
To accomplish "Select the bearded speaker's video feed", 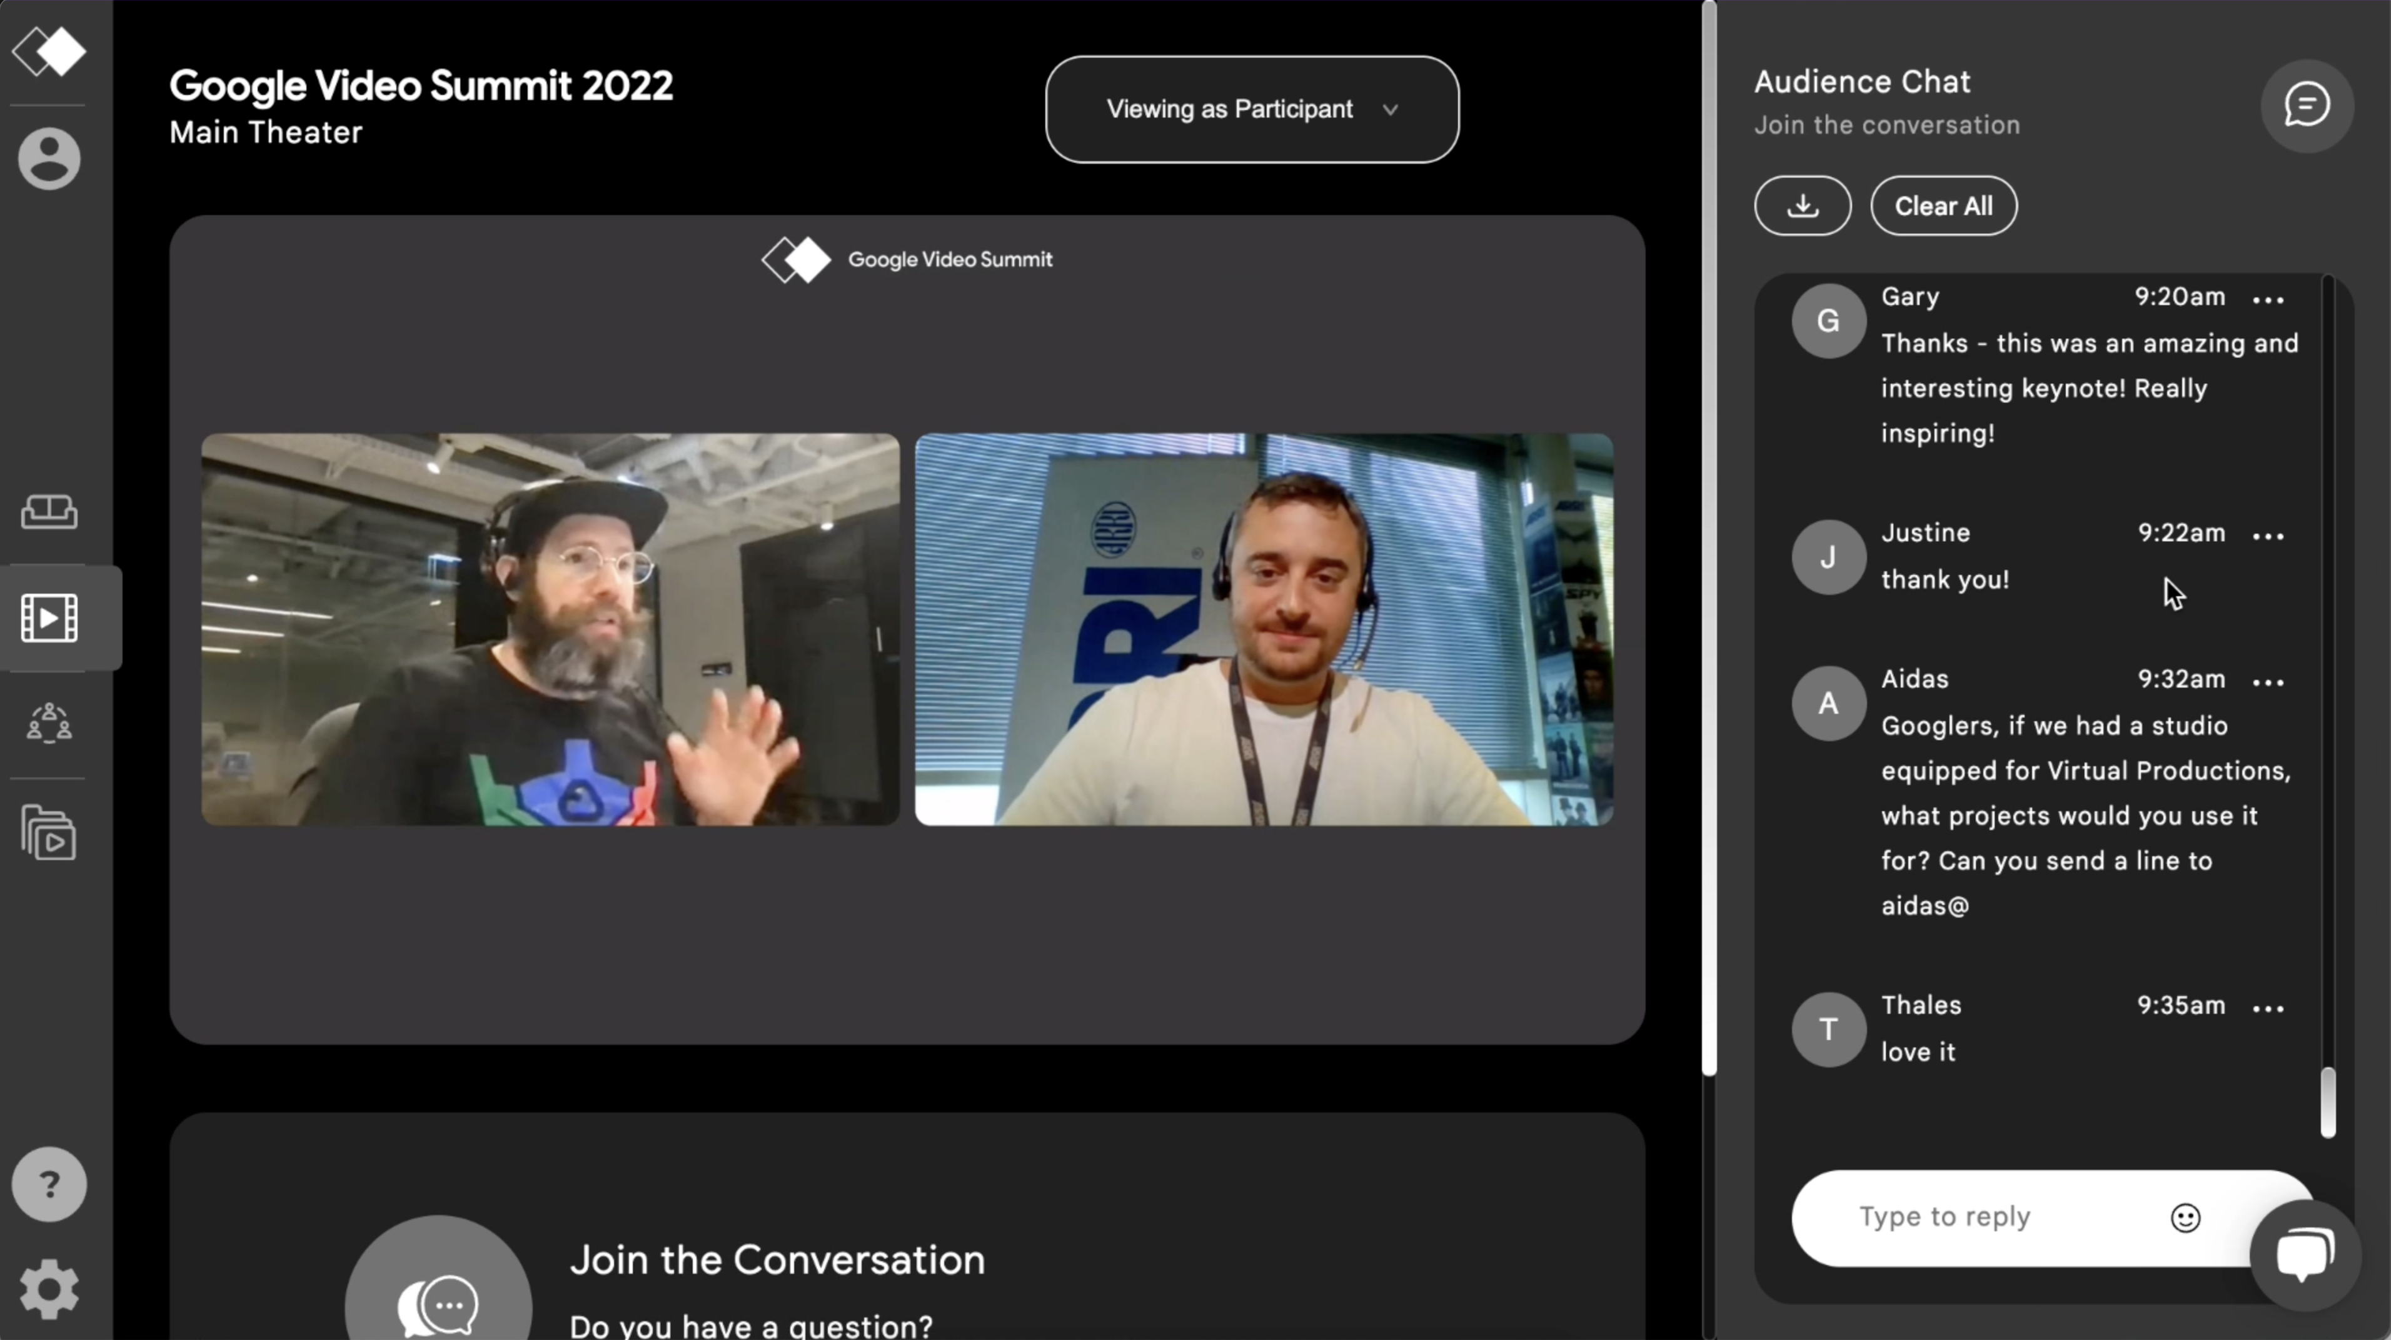I will coord(550,629).
